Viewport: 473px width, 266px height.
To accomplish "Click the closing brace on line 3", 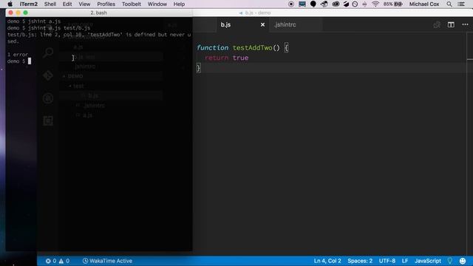I will (198, 68).
